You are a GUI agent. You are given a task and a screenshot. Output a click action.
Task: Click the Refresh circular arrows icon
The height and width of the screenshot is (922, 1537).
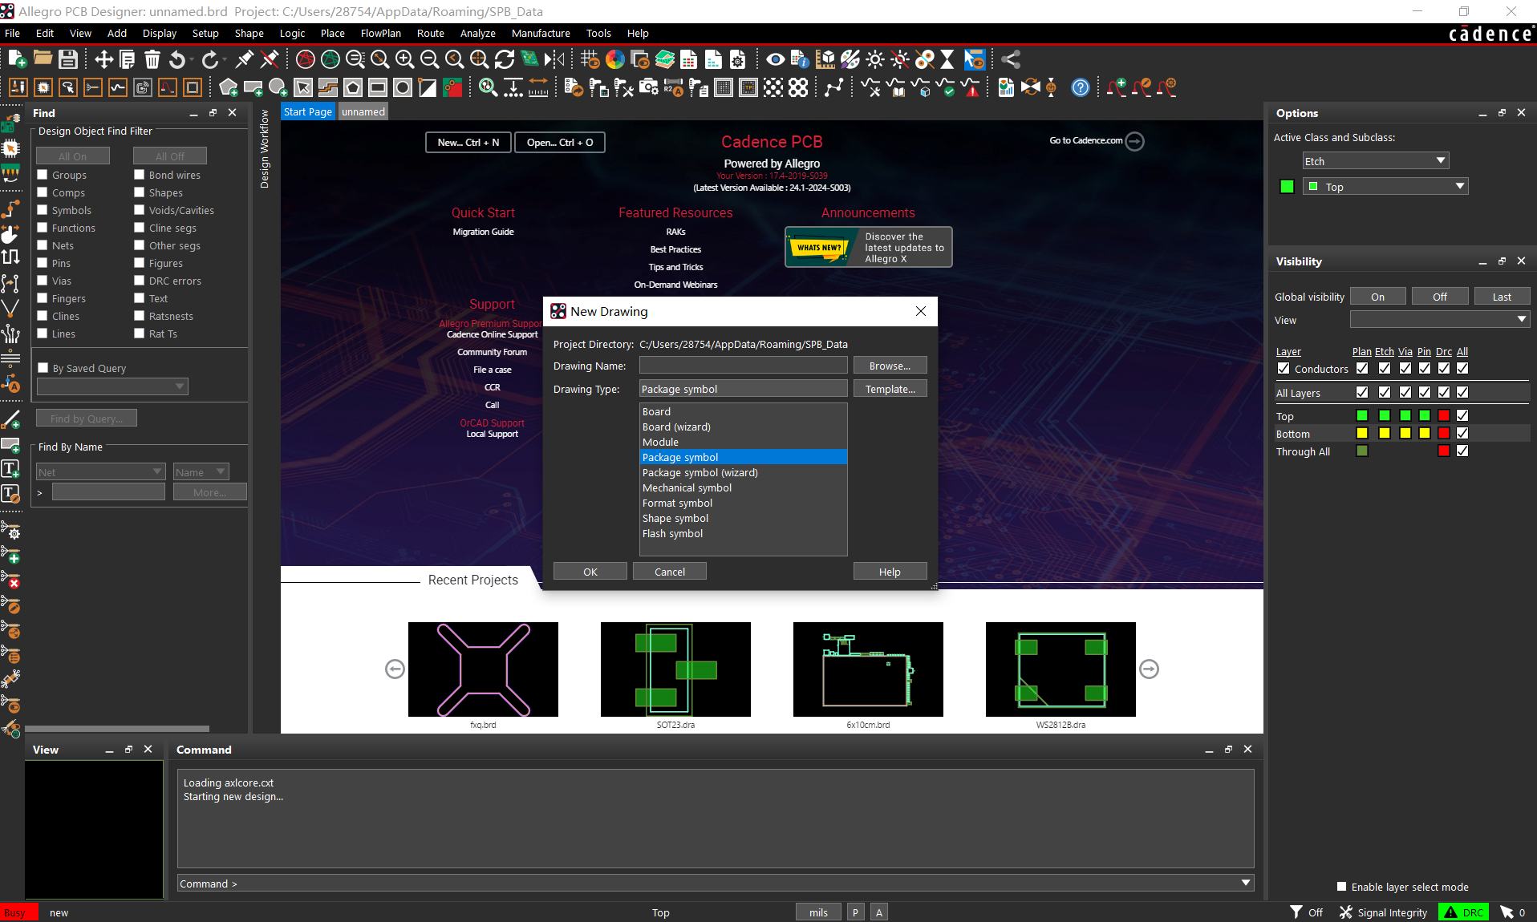click(505, 59)
